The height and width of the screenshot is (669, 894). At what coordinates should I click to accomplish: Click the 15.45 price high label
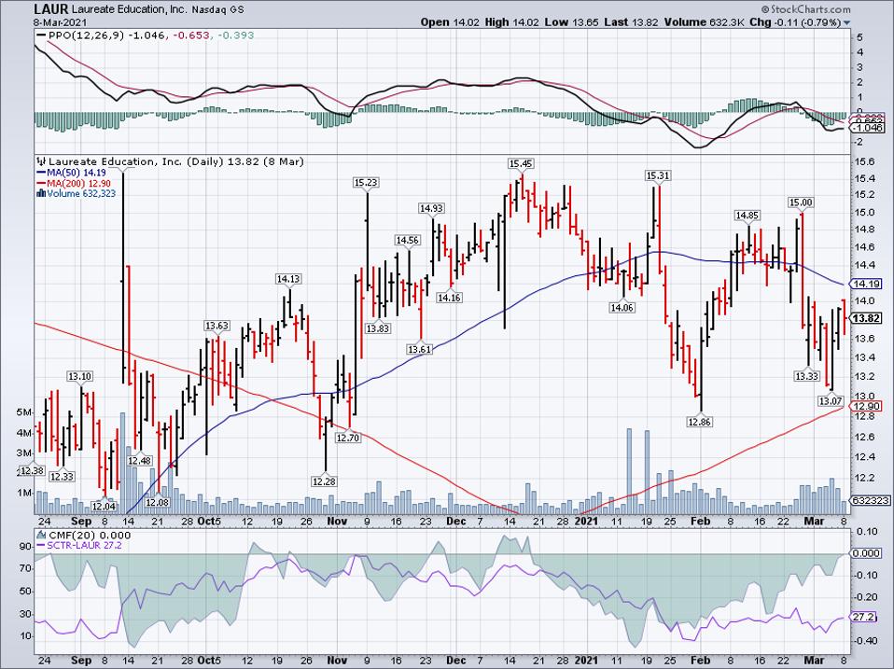(520, 163)
